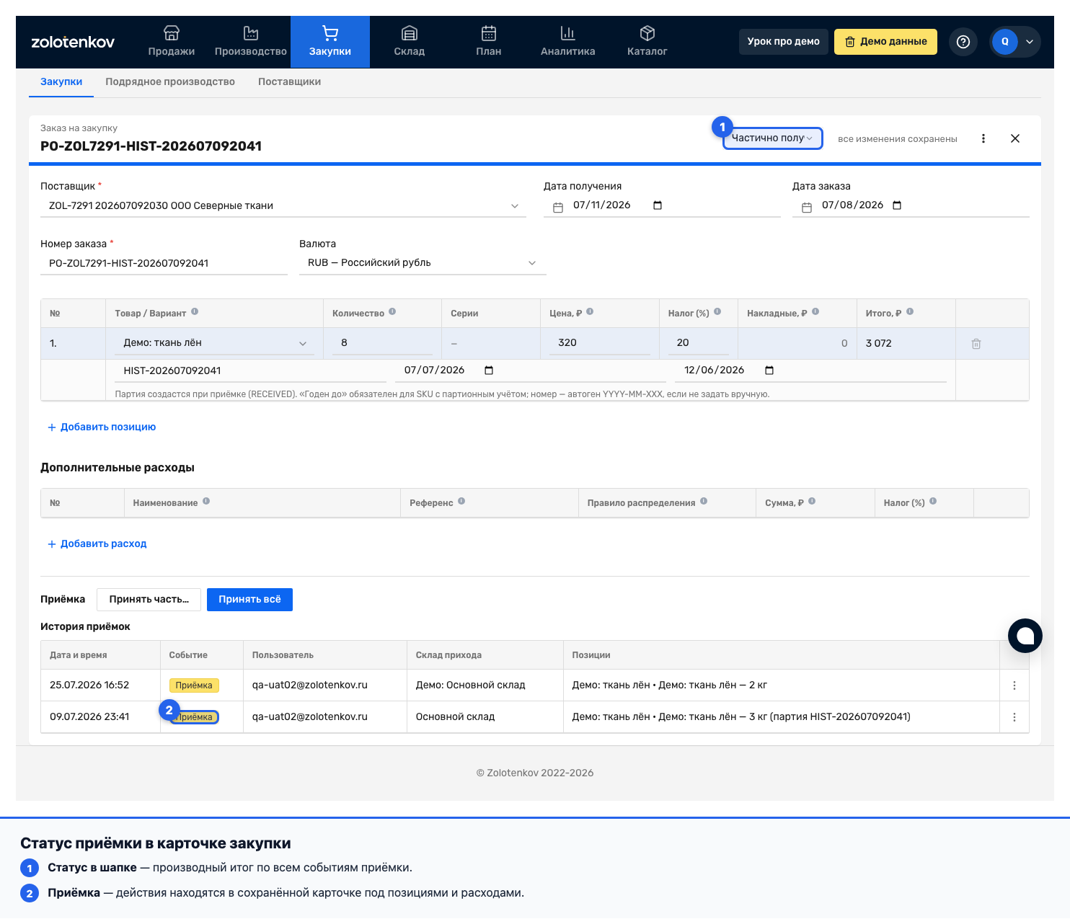
Task: Go to Производство module icon
Action: [x=250, y=33]
